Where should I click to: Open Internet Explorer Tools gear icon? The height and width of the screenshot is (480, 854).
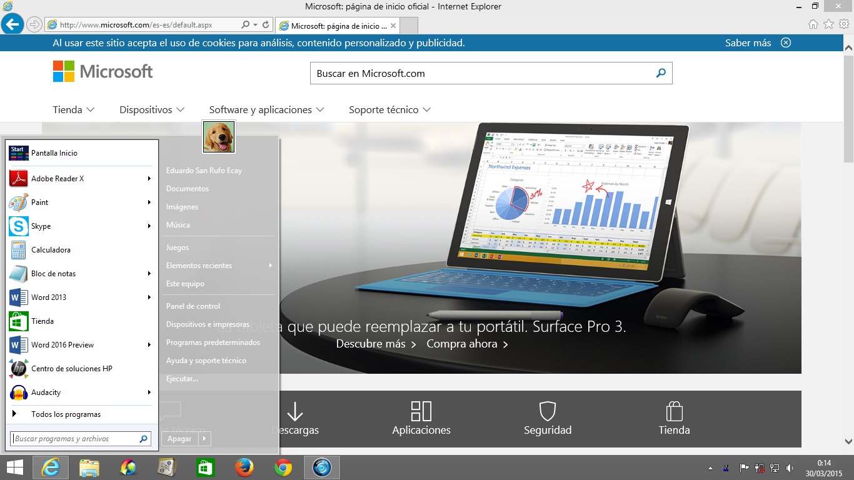coord(844,24)
